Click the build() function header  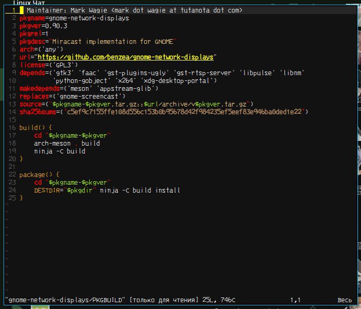[36, 128]
